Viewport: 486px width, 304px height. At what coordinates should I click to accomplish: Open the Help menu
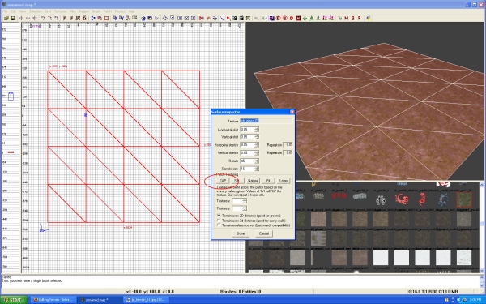[x=132, y=11]
